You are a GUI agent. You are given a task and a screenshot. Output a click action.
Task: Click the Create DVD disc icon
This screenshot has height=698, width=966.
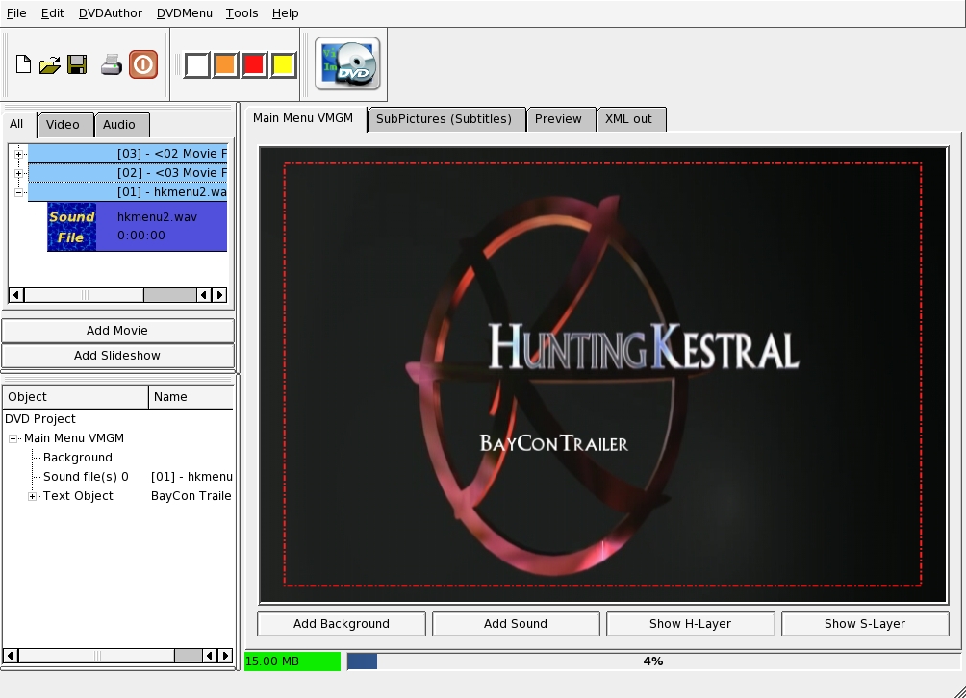347,64
